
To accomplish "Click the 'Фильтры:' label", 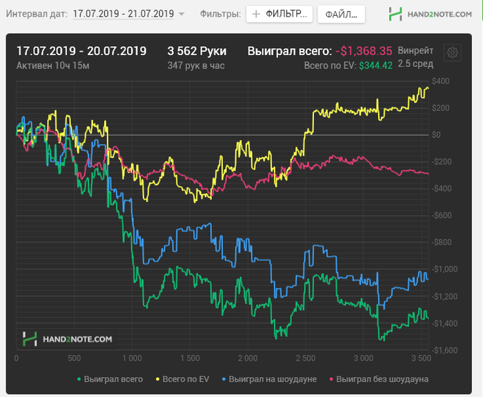I will coord(221,14).
